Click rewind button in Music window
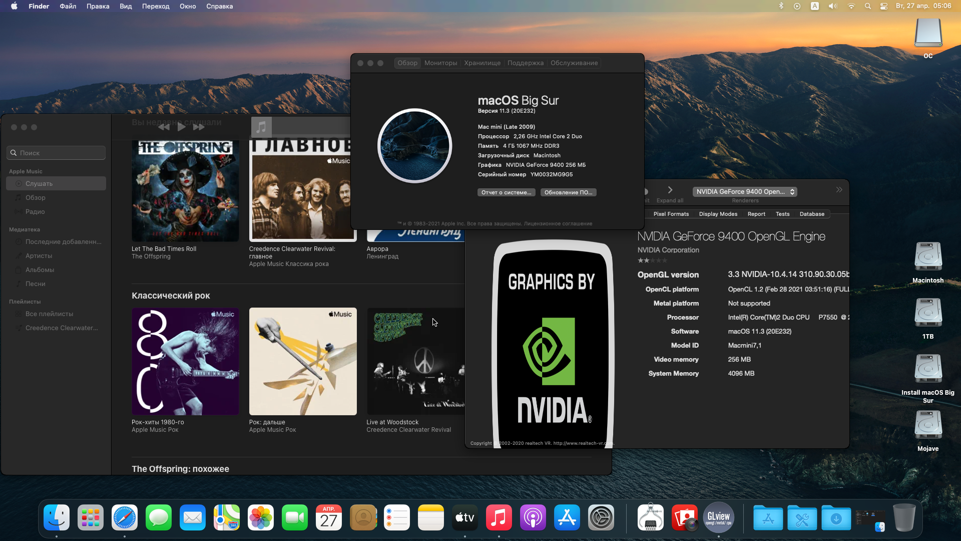The image size is (961, 541). click(164, 127)
